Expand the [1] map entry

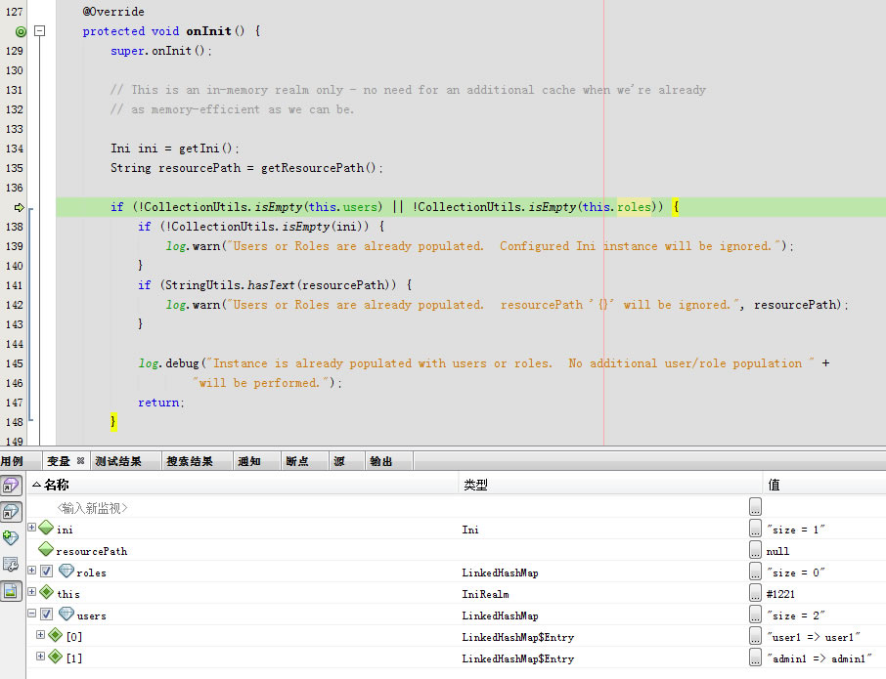click(41, 656)
